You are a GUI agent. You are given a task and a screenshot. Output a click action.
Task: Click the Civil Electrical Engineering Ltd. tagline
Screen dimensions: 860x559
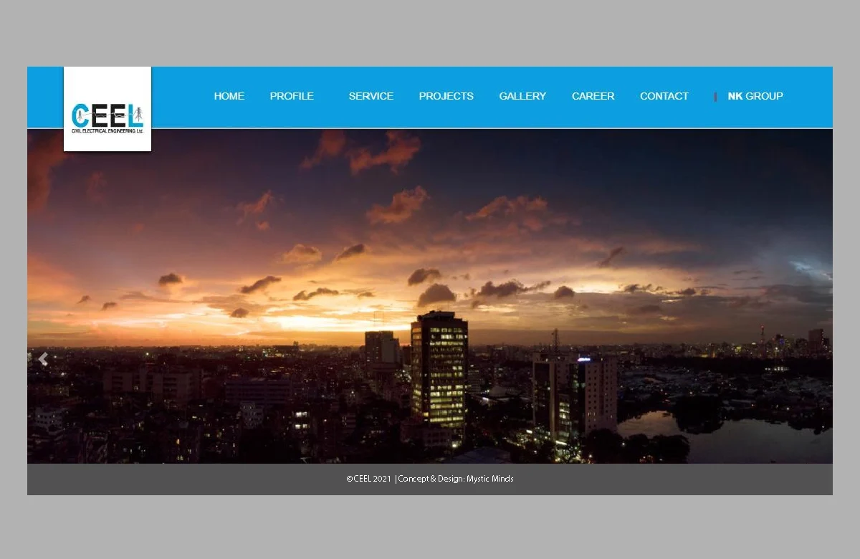coord(107,131)
